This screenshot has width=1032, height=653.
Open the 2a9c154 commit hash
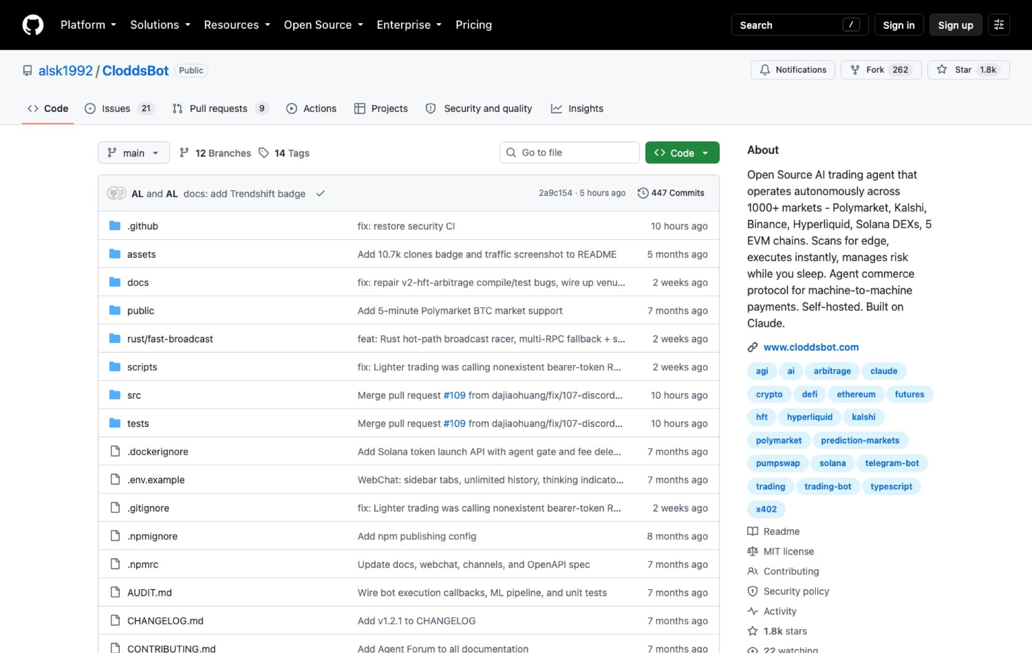pyautogui.click(x=555, y=193)
